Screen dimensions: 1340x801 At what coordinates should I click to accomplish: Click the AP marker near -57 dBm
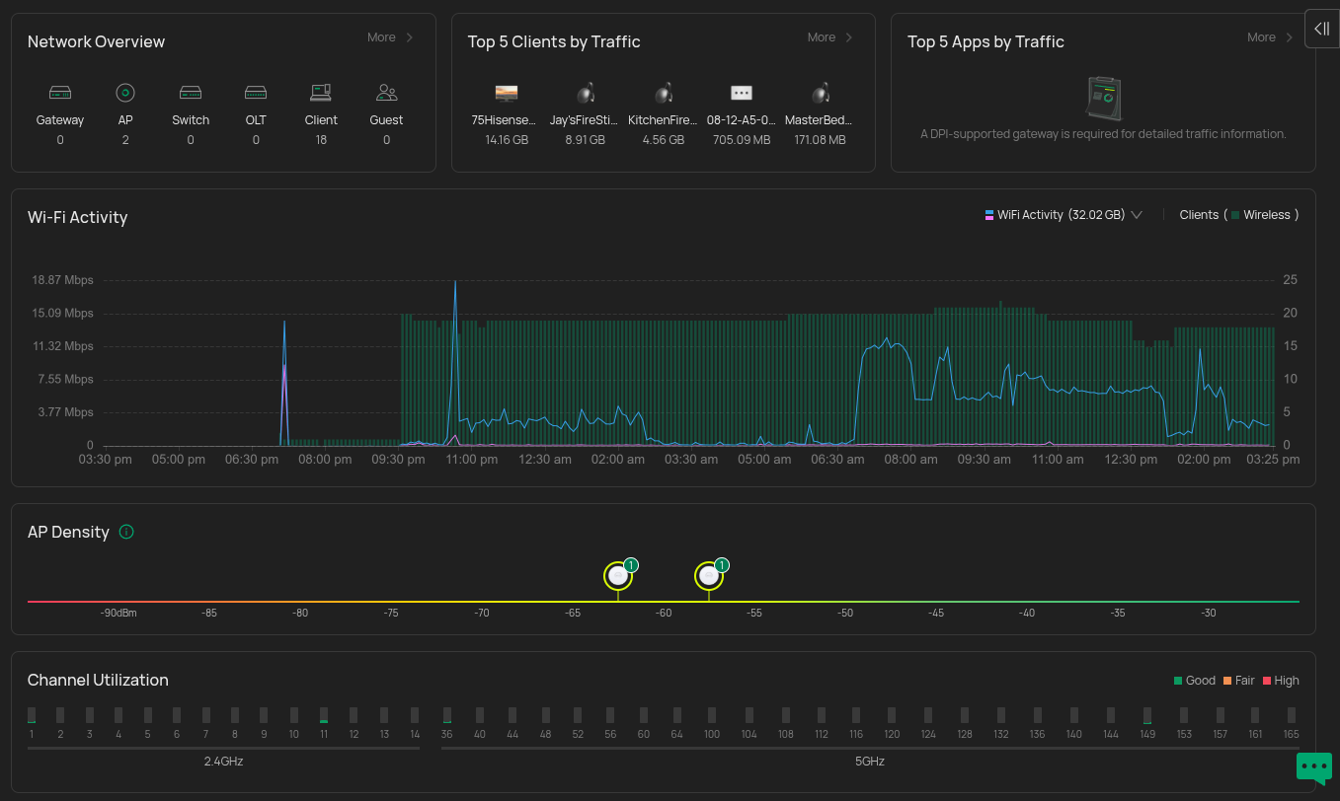click(708, 576)
